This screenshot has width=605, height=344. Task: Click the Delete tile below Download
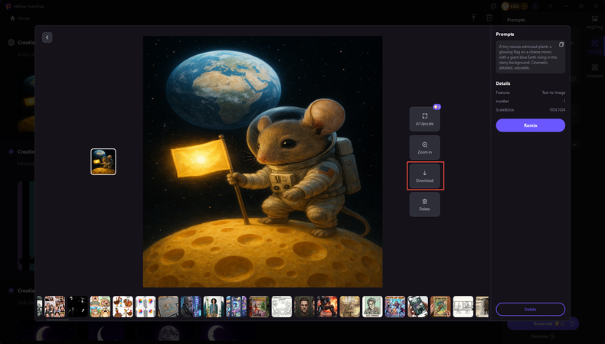[x=424, y=204]
